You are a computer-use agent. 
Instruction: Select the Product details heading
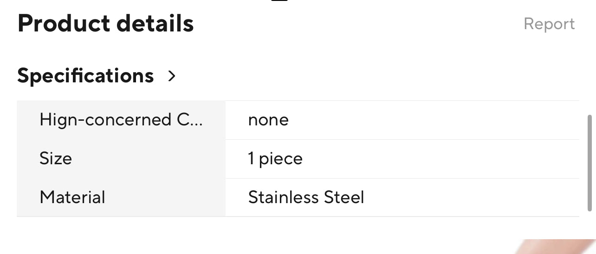point(105,24)
